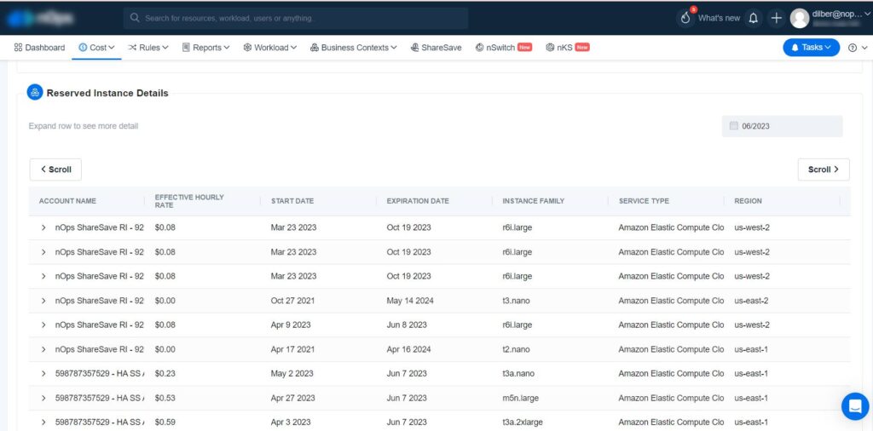This screenshot has height=431, width=873.
Task: Click the notifications bell icon
Action: click(753, 18)
